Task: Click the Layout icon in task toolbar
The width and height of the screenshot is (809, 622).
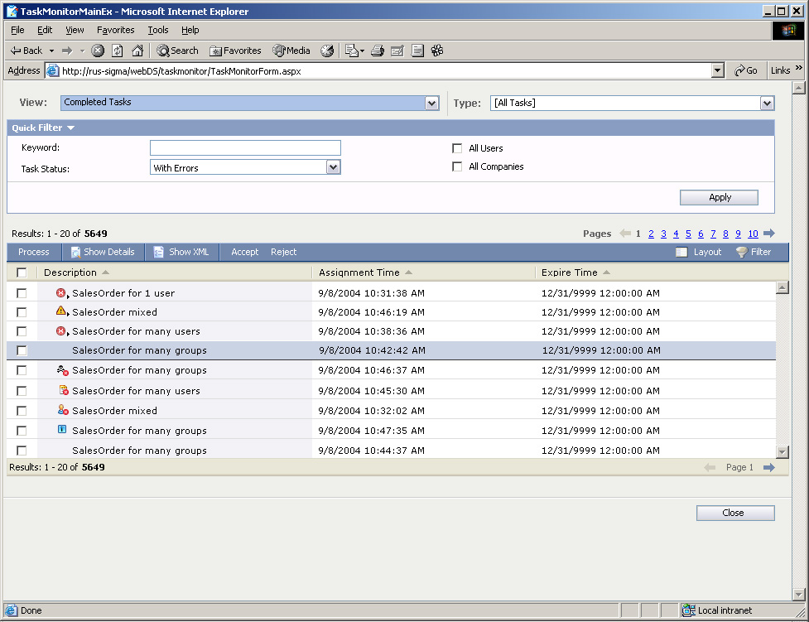Action: [681, 252]
